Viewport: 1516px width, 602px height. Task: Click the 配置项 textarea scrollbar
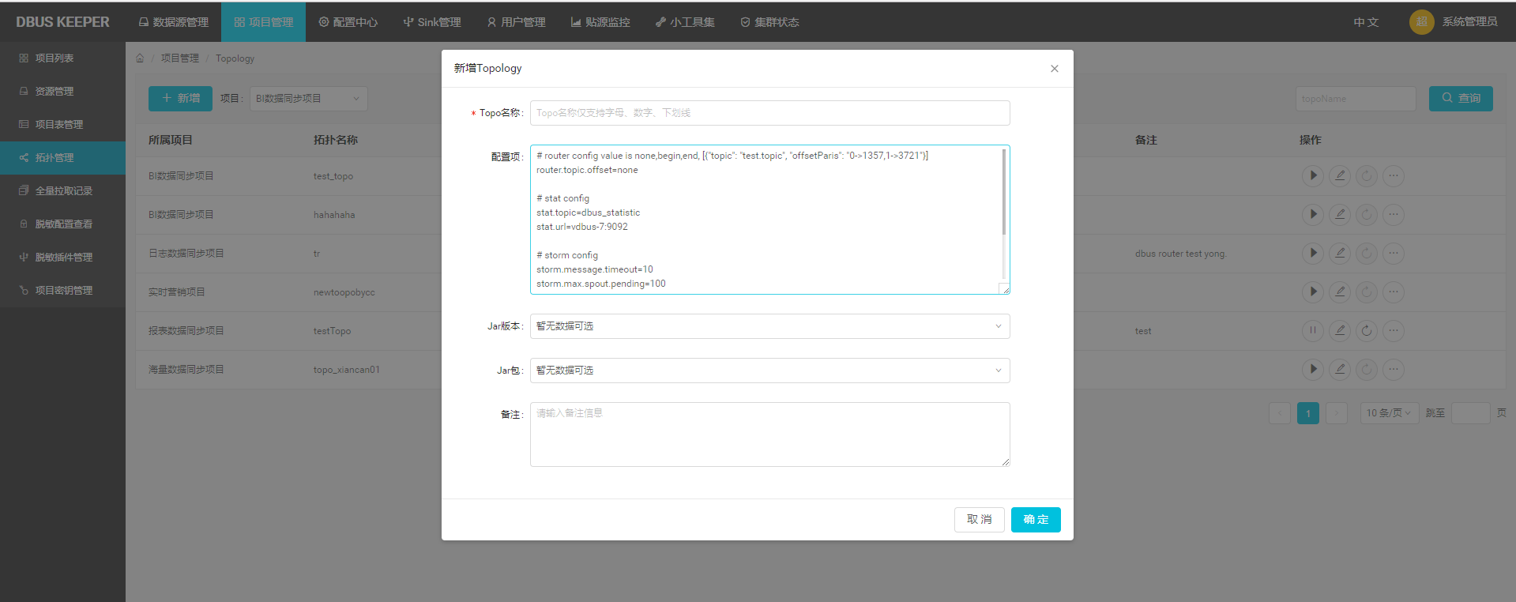1004,192
